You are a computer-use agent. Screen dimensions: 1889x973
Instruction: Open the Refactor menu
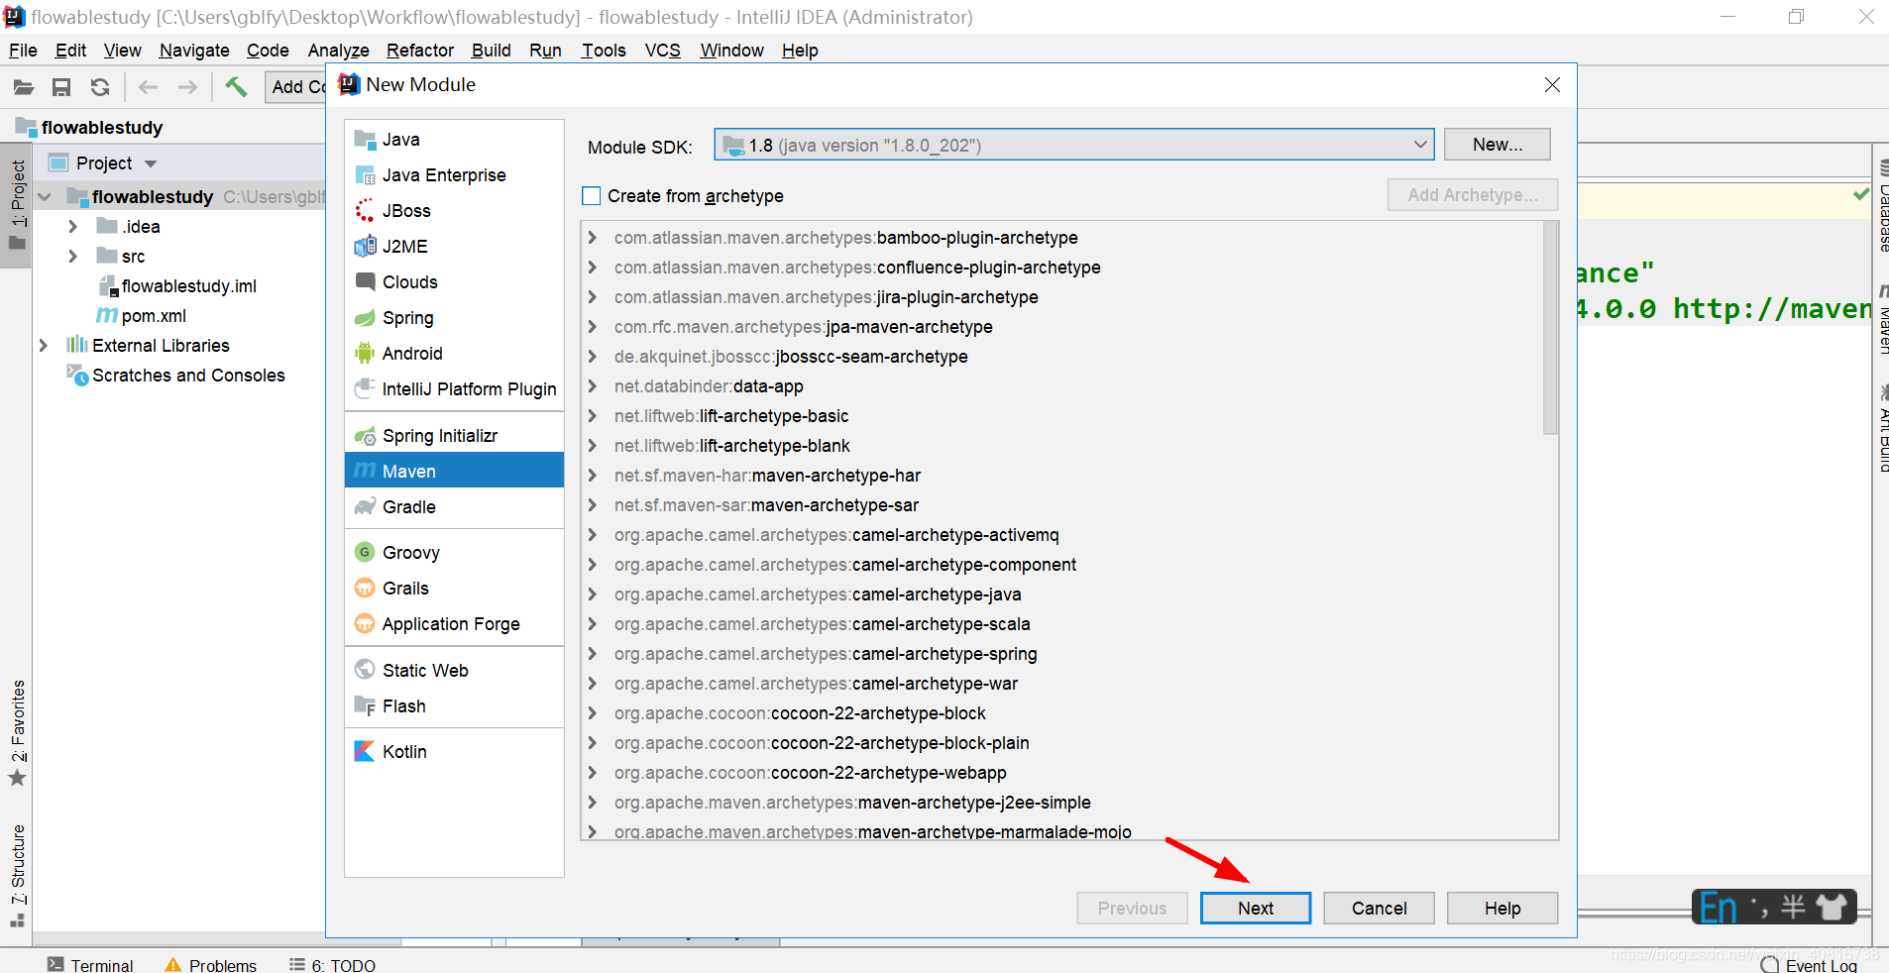click(x=420, y=51)
